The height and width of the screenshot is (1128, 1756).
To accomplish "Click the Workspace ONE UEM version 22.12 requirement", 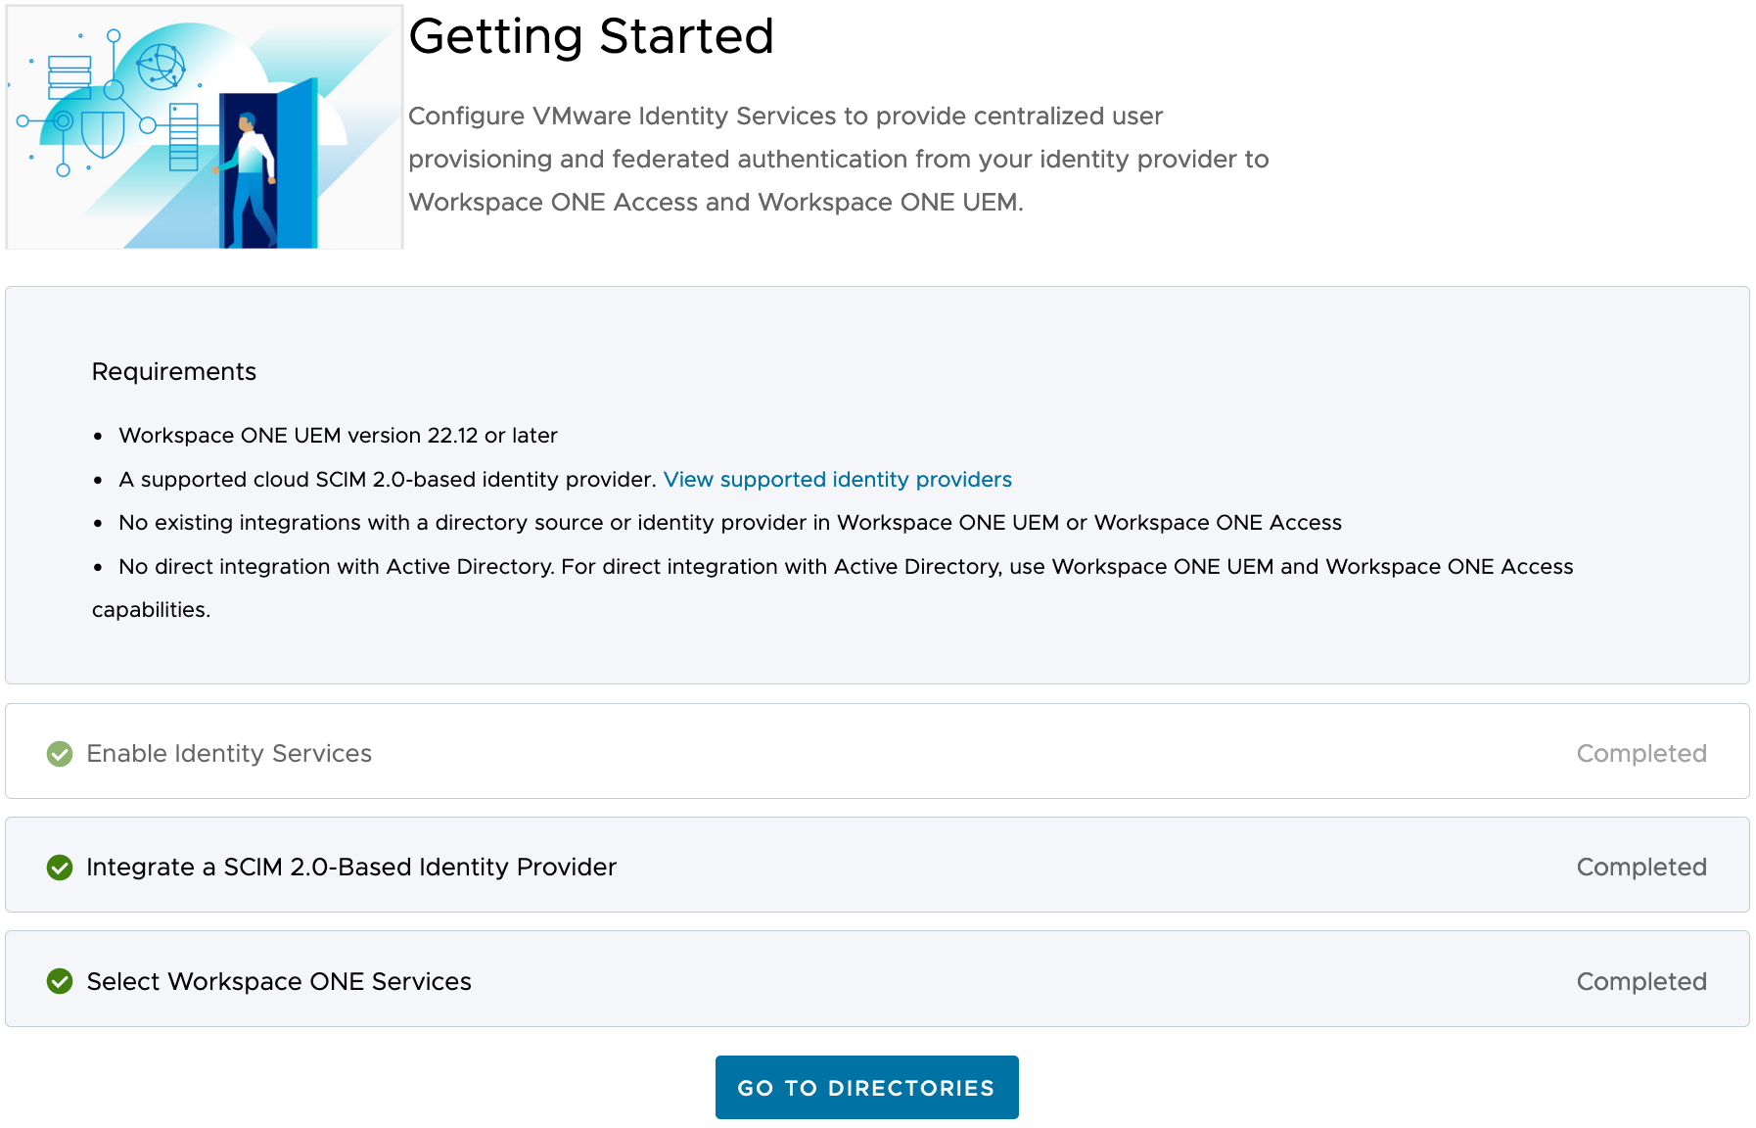I will [338, 436].
